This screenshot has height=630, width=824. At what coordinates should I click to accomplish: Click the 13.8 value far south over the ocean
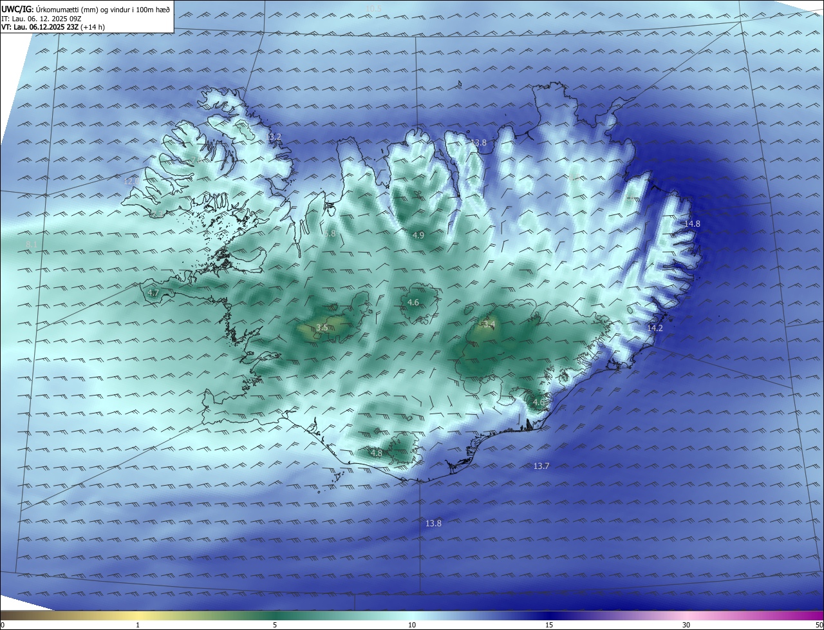pos(434,524)
